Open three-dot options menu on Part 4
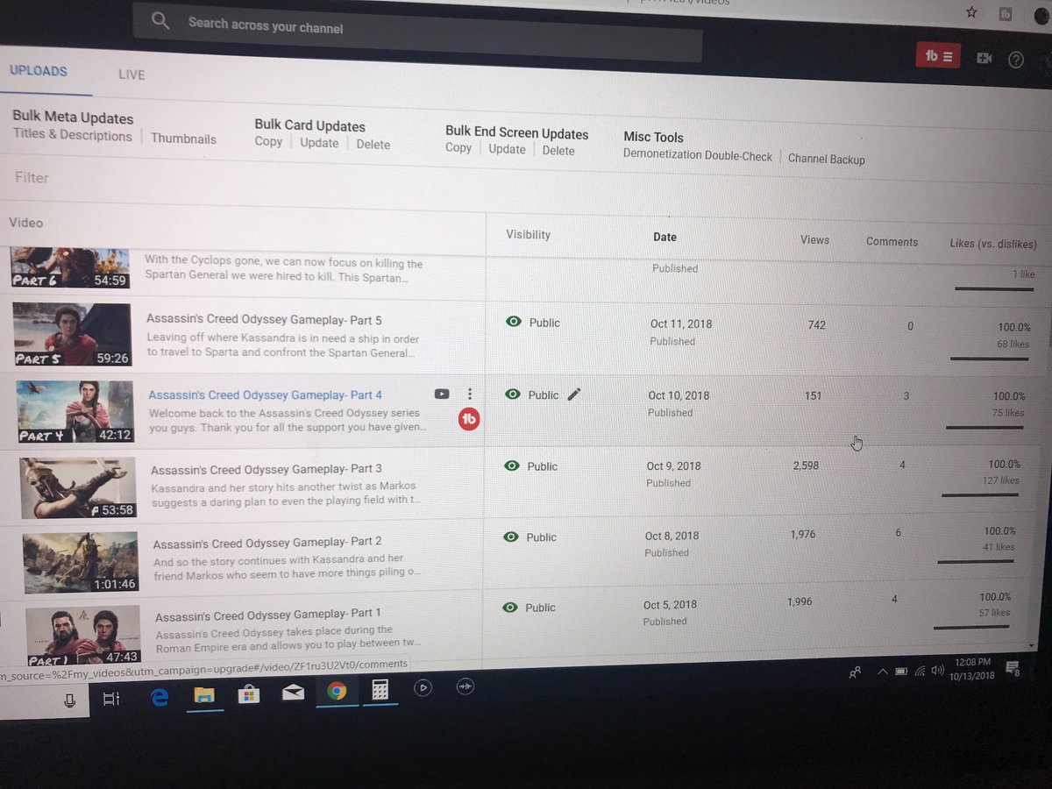1052x789 pixels. [470, 394]
